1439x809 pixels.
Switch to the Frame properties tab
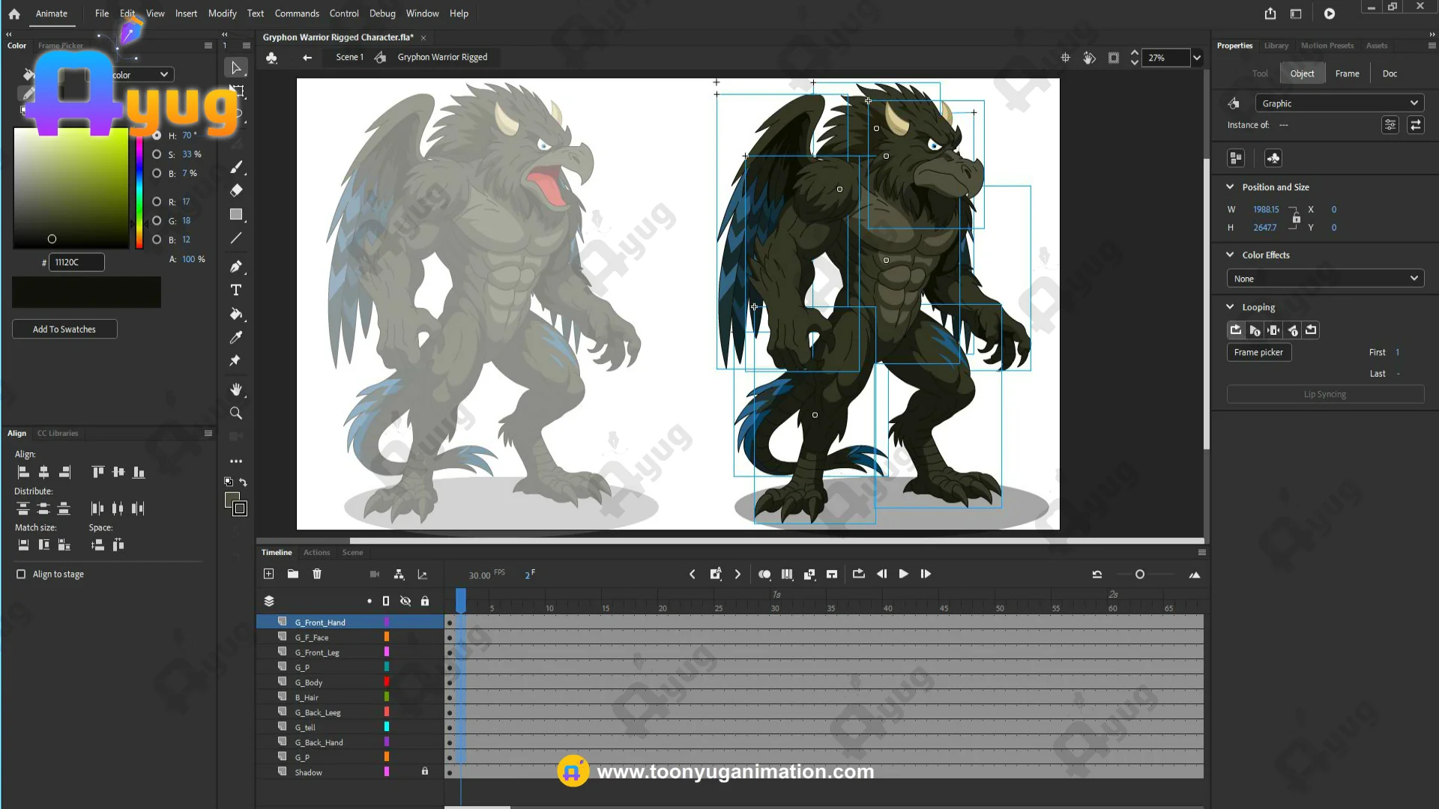tap(1347, 73)
